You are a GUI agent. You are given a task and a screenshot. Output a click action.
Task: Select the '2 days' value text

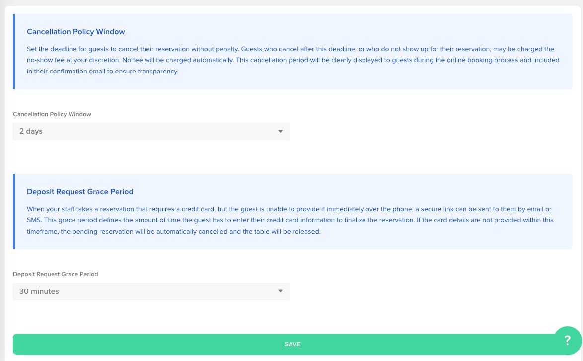click(x=31, y=132)
